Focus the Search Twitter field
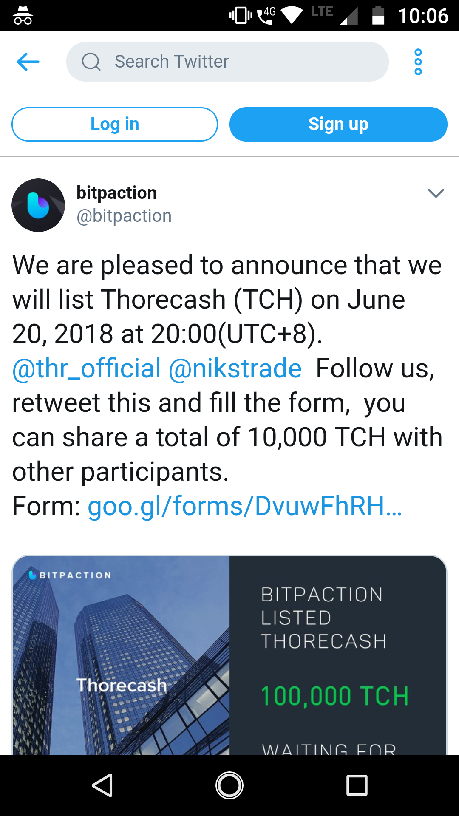 click(227, 62)
